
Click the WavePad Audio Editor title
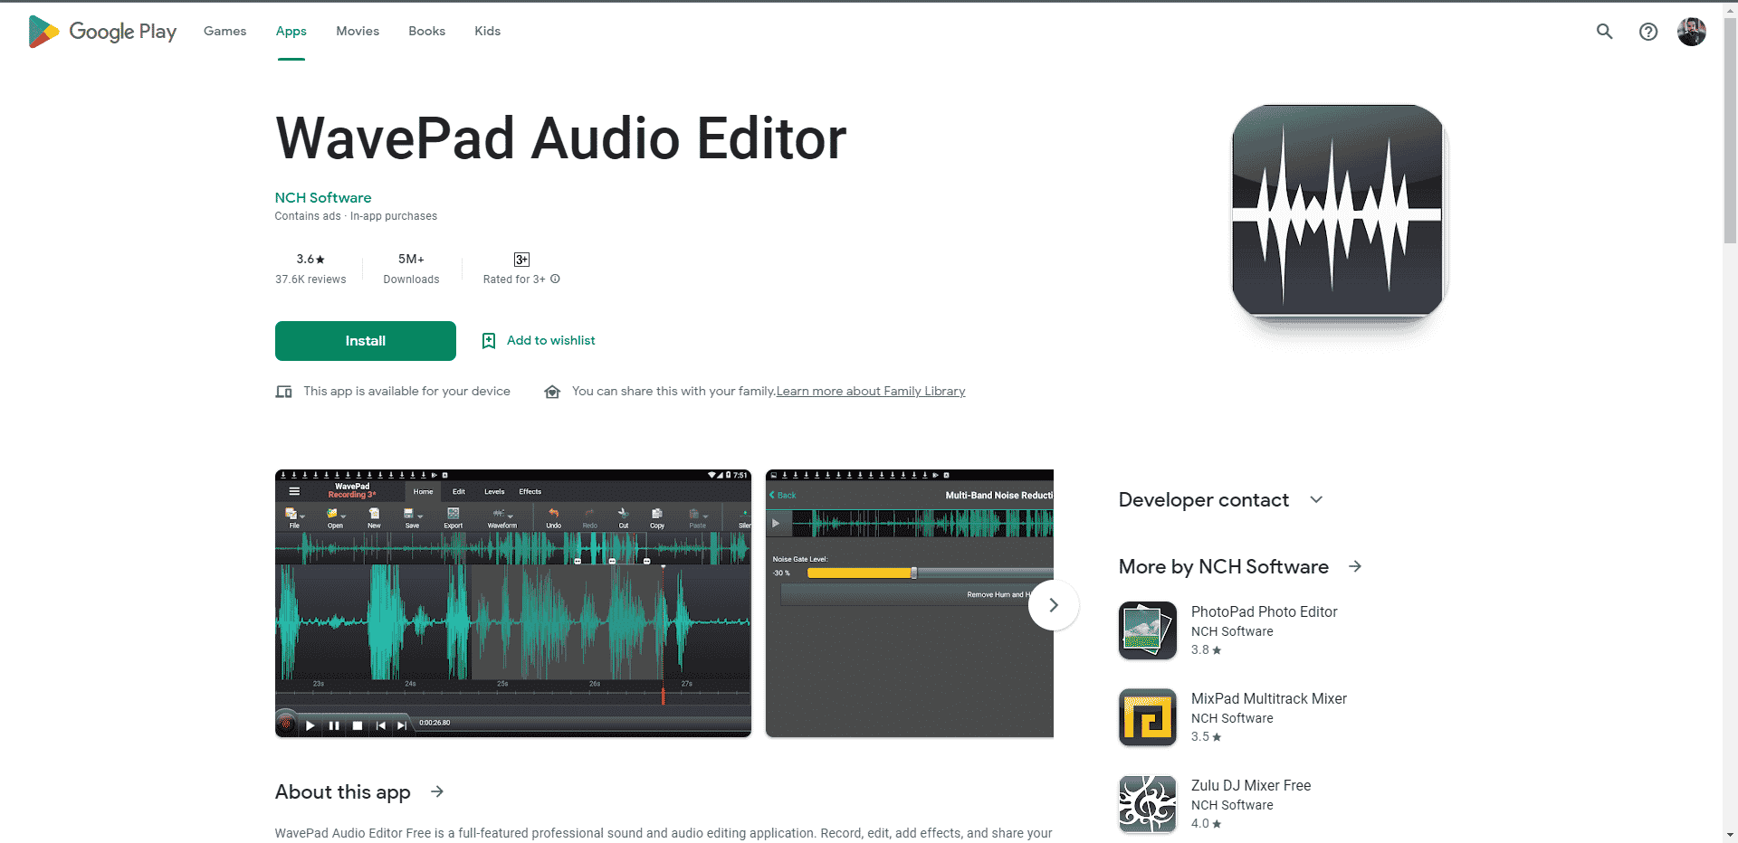561,138
